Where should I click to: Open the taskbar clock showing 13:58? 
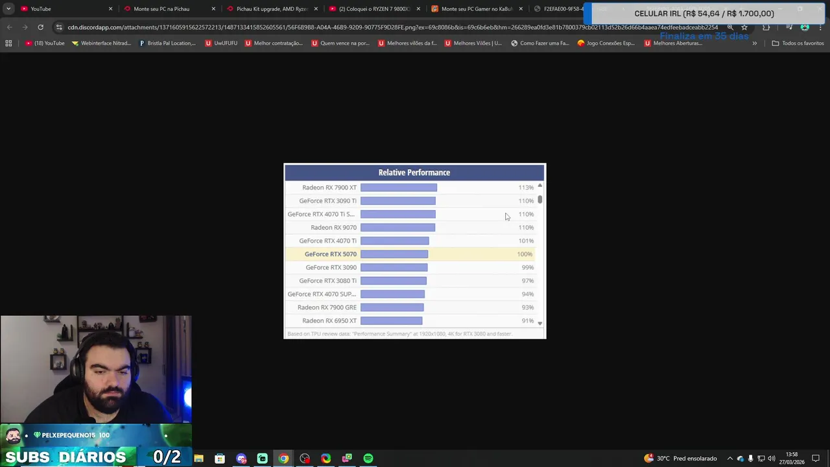[791, 459]
